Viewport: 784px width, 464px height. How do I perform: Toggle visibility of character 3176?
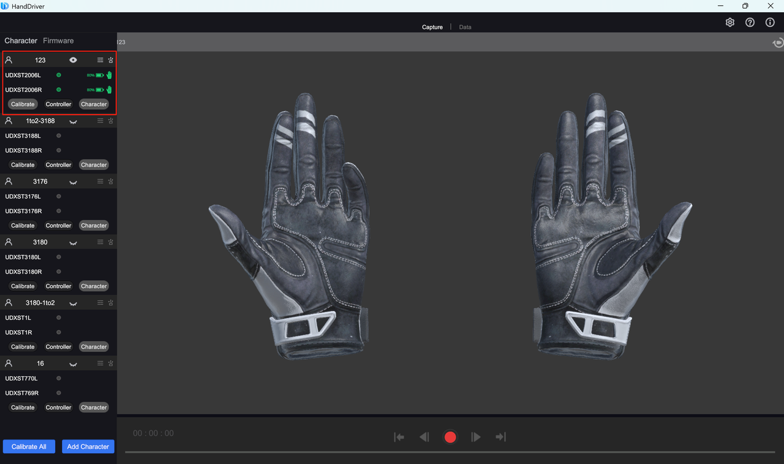(73, 182)
